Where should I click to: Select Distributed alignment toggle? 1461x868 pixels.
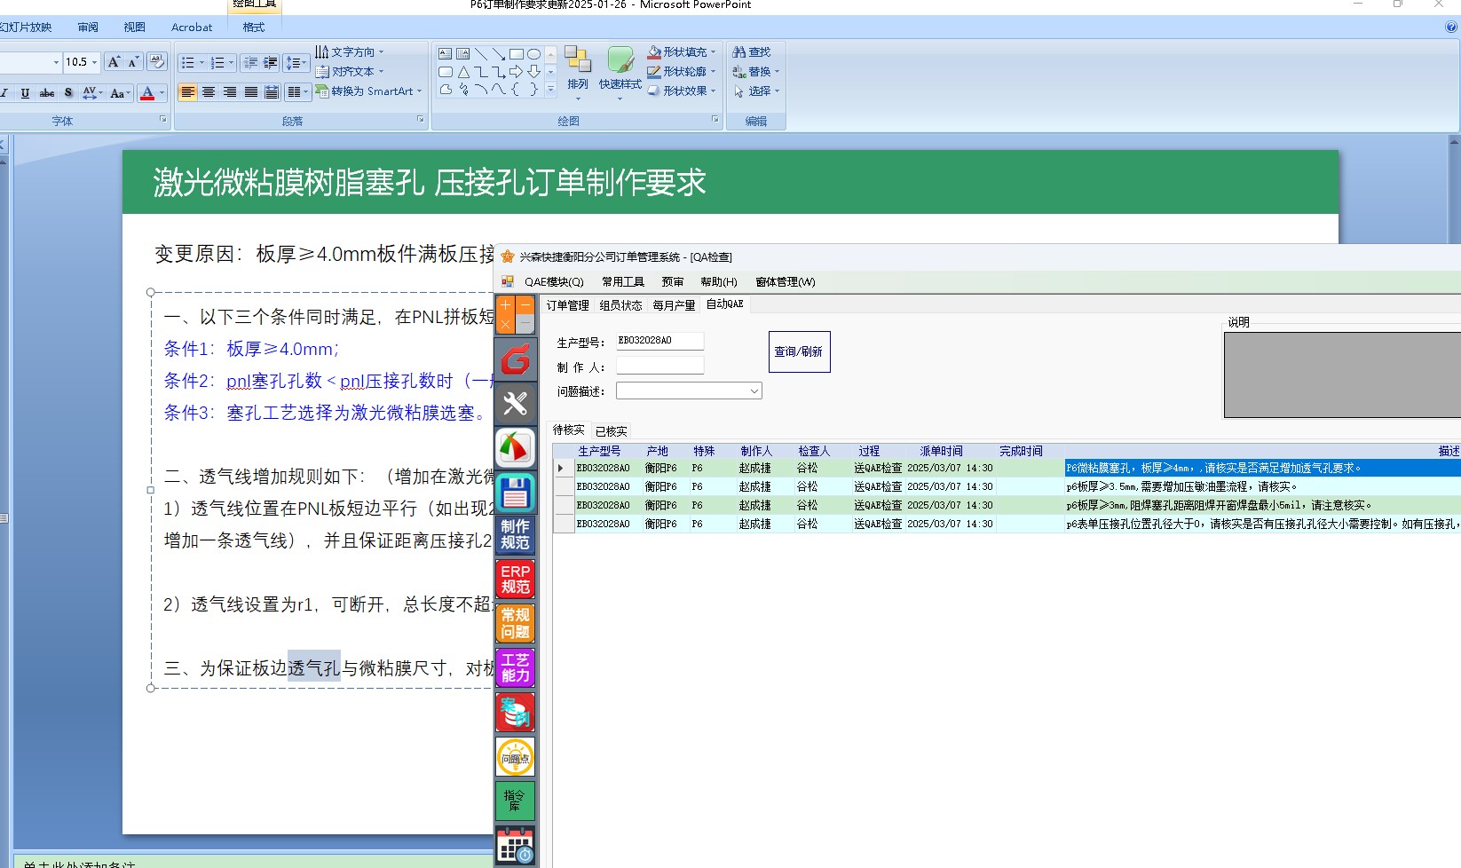click(x=272, y=92)
